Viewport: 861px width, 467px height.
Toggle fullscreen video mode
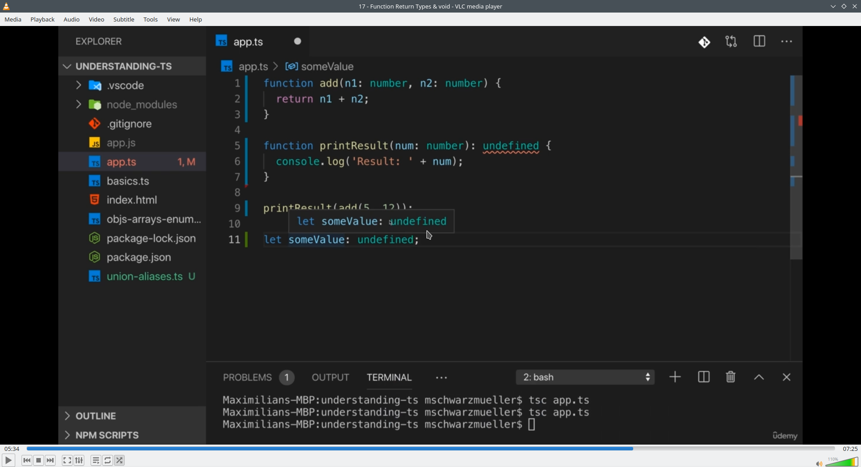67,460
